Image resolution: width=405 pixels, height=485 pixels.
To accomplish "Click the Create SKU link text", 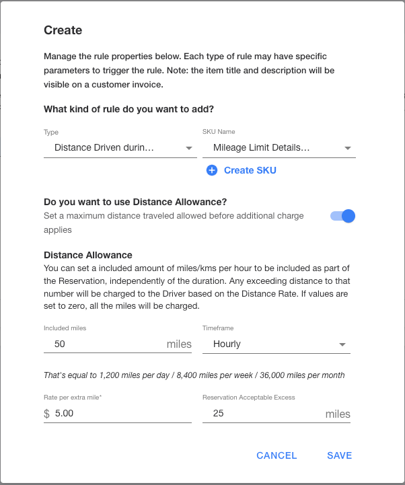I will tap(250, 170).
